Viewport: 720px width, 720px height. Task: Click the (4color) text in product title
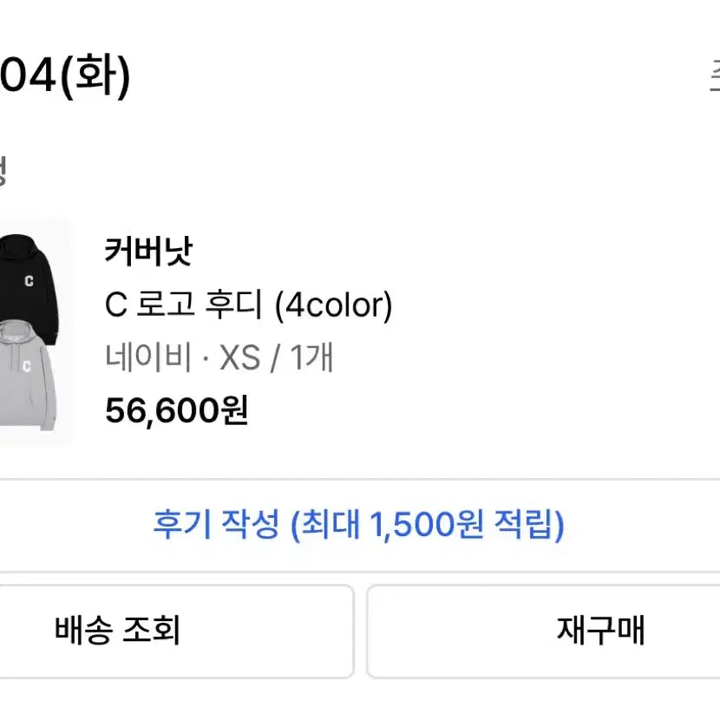(x=333, y=304)
